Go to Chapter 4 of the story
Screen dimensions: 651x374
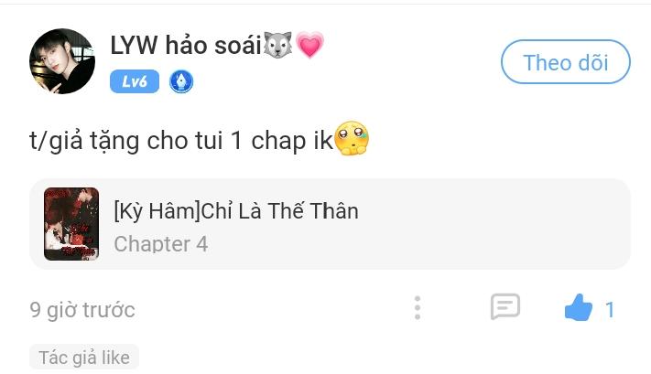coord(161,244)
